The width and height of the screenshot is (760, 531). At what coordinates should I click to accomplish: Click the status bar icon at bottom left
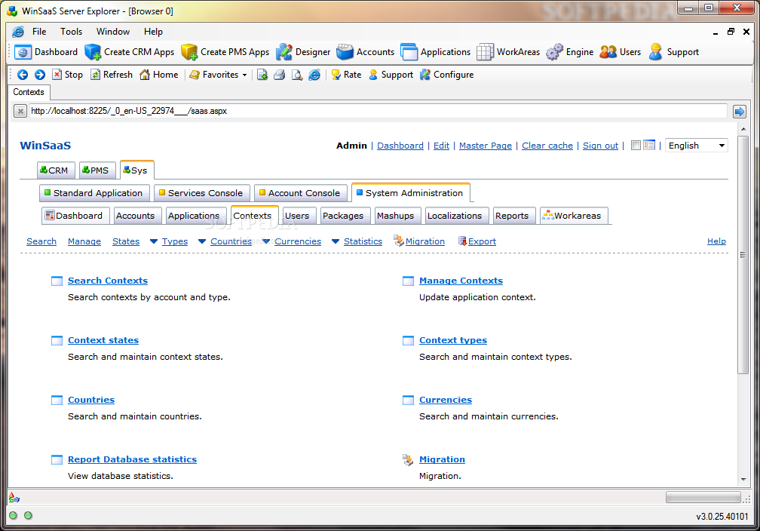[x=14, y=497]
